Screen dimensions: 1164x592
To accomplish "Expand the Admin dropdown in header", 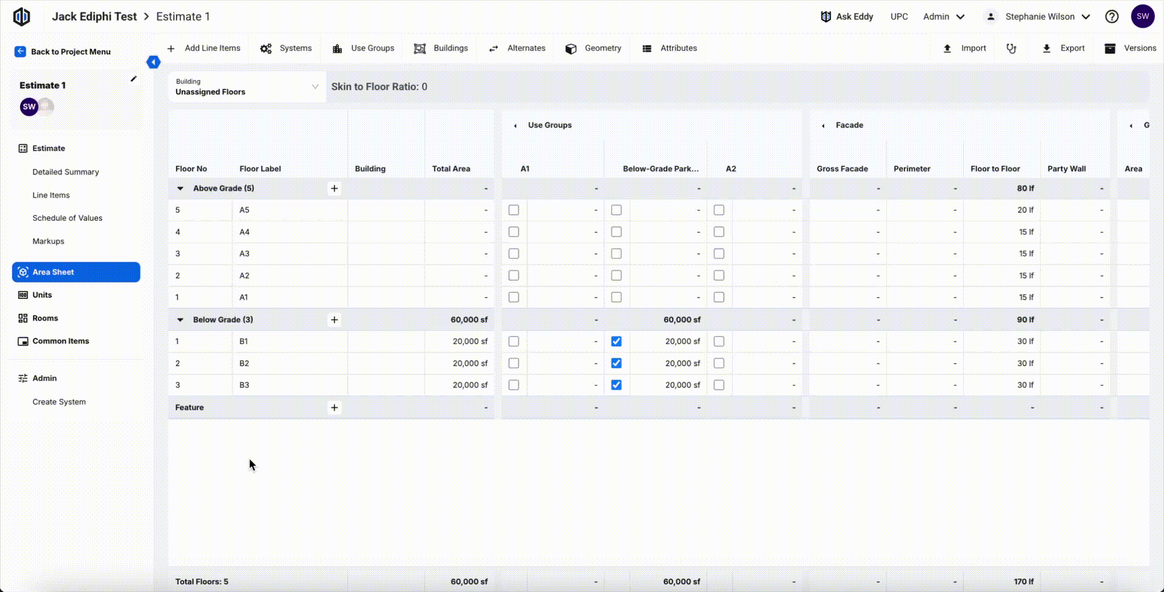I will (x=943, y=16).
